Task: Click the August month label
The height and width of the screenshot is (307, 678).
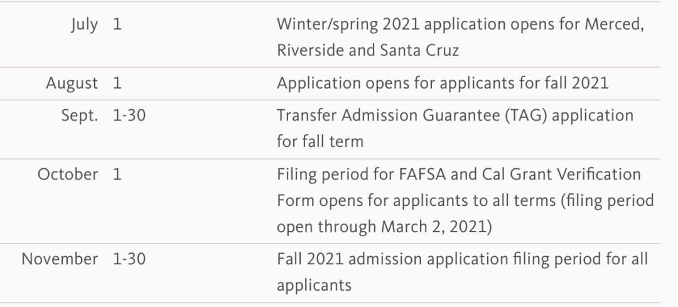Action: coord(73,83)
